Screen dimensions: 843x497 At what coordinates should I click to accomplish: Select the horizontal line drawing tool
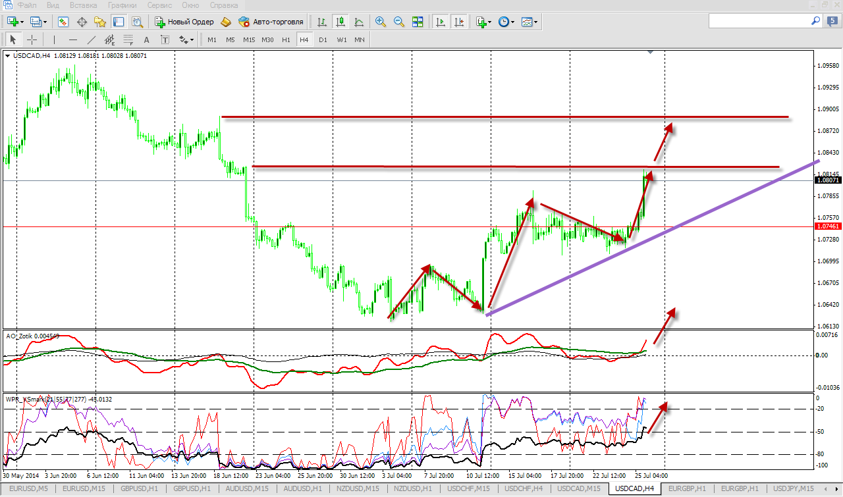(x=73, y=39)
